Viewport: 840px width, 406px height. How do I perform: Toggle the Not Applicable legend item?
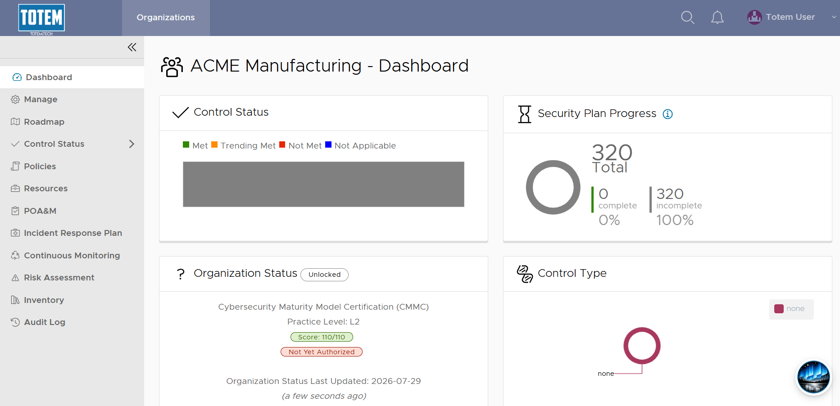(360, 145)
